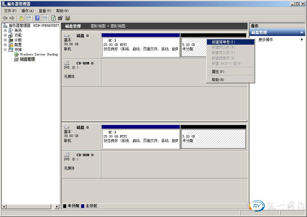Image resolution: width=307 pixels, height=217 pixels.
Task: Open the properties icon in the toolbar
Action: click(x=60, y=18)
